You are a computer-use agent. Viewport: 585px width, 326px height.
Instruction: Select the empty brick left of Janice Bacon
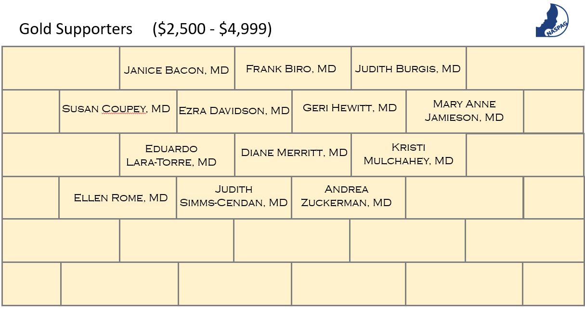point(61,68)
